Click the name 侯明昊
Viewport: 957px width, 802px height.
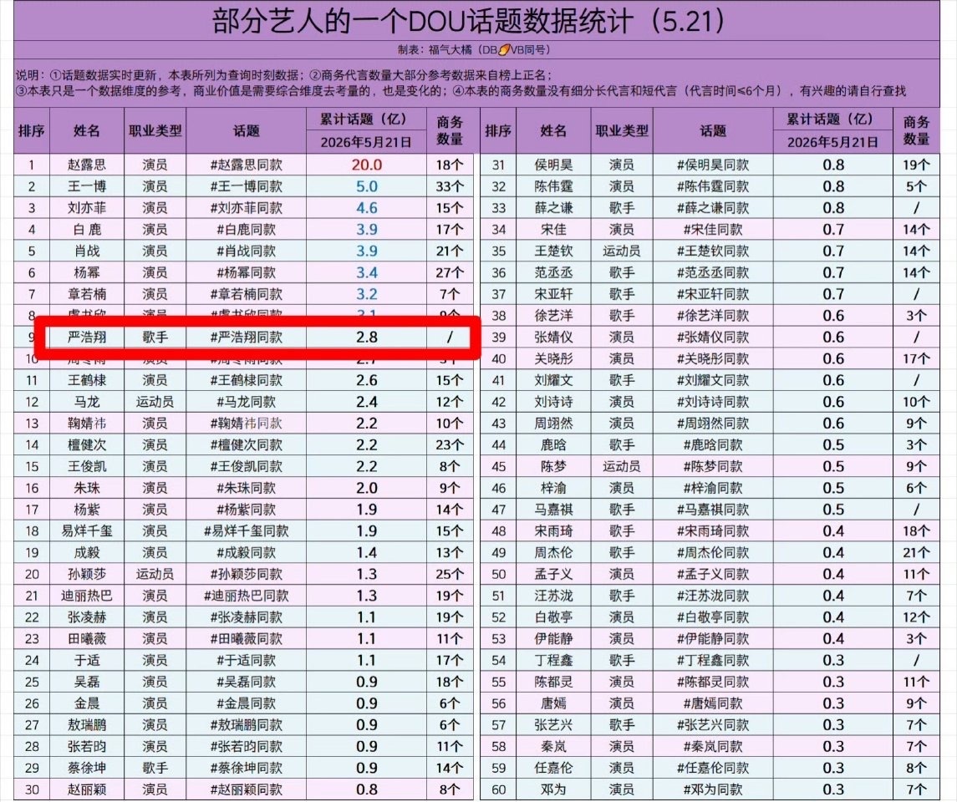553,165
